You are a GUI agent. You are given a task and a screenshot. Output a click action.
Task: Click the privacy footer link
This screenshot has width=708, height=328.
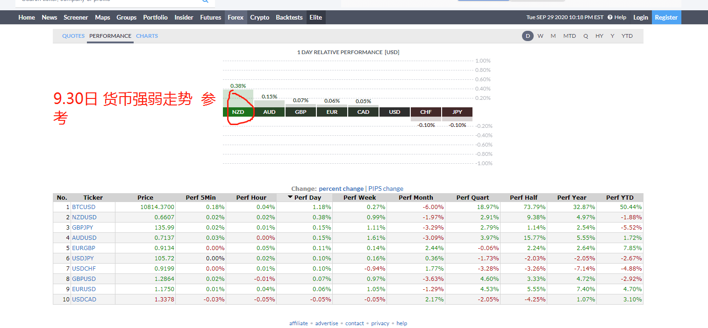(380, 323)
